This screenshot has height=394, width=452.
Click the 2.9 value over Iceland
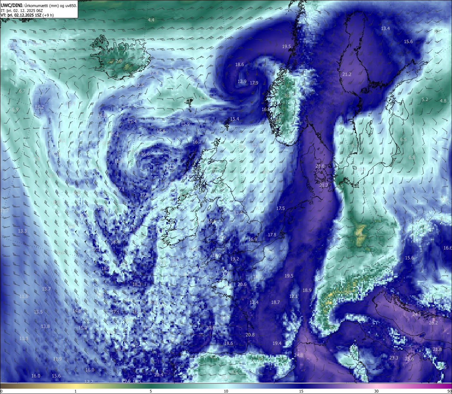pos(119,61)
